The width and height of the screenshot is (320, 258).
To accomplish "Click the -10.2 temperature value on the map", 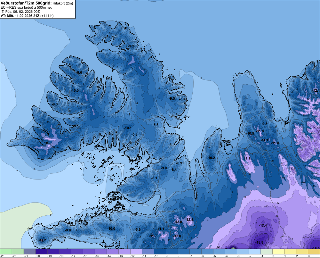I will pyautogui.click(x=211, y=158).
